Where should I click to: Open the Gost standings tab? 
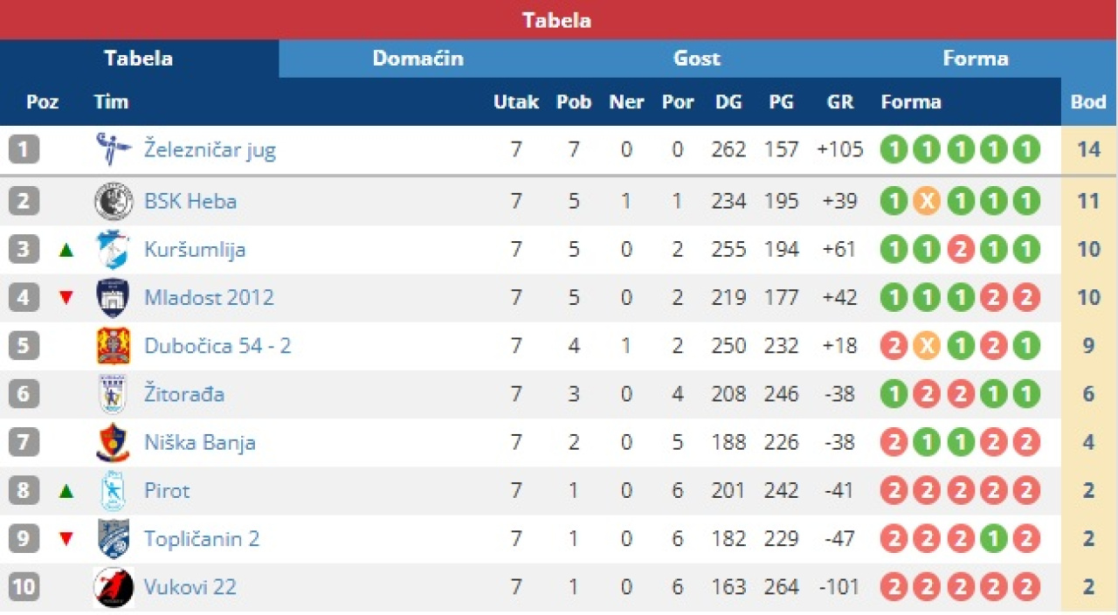click(x=697, y=59)
